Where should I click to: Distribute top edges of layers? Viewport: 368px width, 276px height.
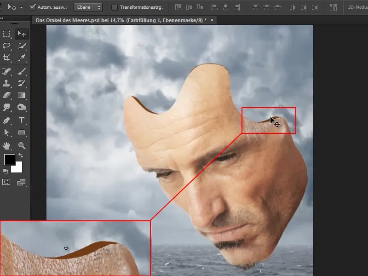click(x=255, y=7)
